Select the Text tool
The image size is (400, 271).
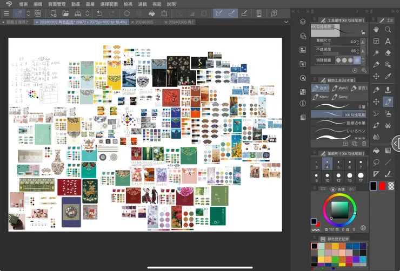point(388,41)
